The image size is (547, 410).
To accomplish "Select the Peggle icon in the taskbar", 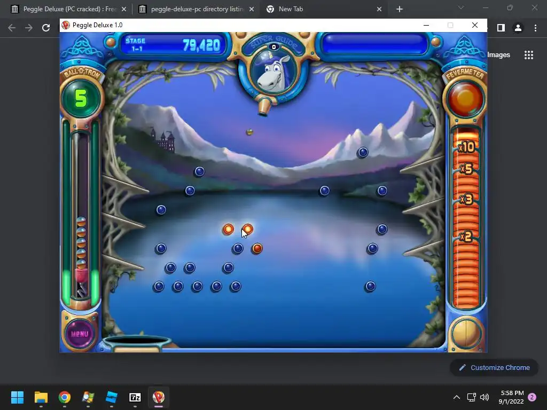I will point(158,397).
